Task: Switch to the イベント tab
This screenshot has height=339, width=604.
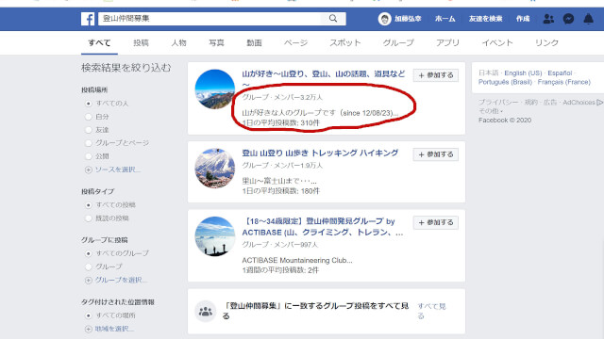Action: 497,42
